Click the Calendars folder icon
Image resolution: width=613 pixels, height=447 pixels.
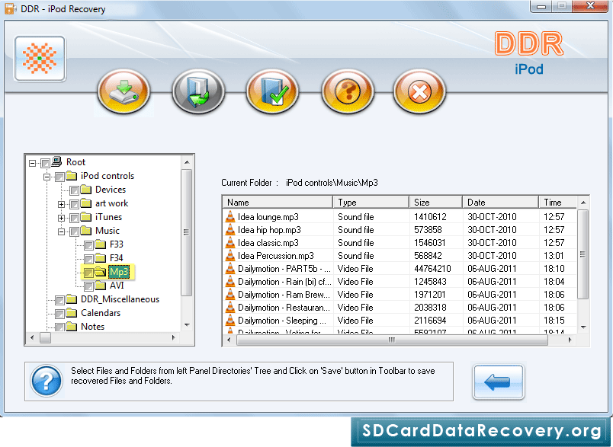[x=71, y=313]
